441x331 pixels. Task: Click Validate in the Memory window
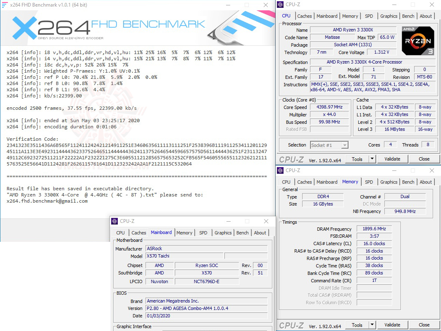pyautogui.click(x=392, y=325)
